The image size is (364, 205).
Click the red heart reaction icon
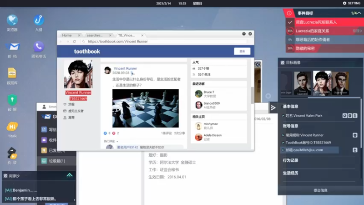(114, 133)
